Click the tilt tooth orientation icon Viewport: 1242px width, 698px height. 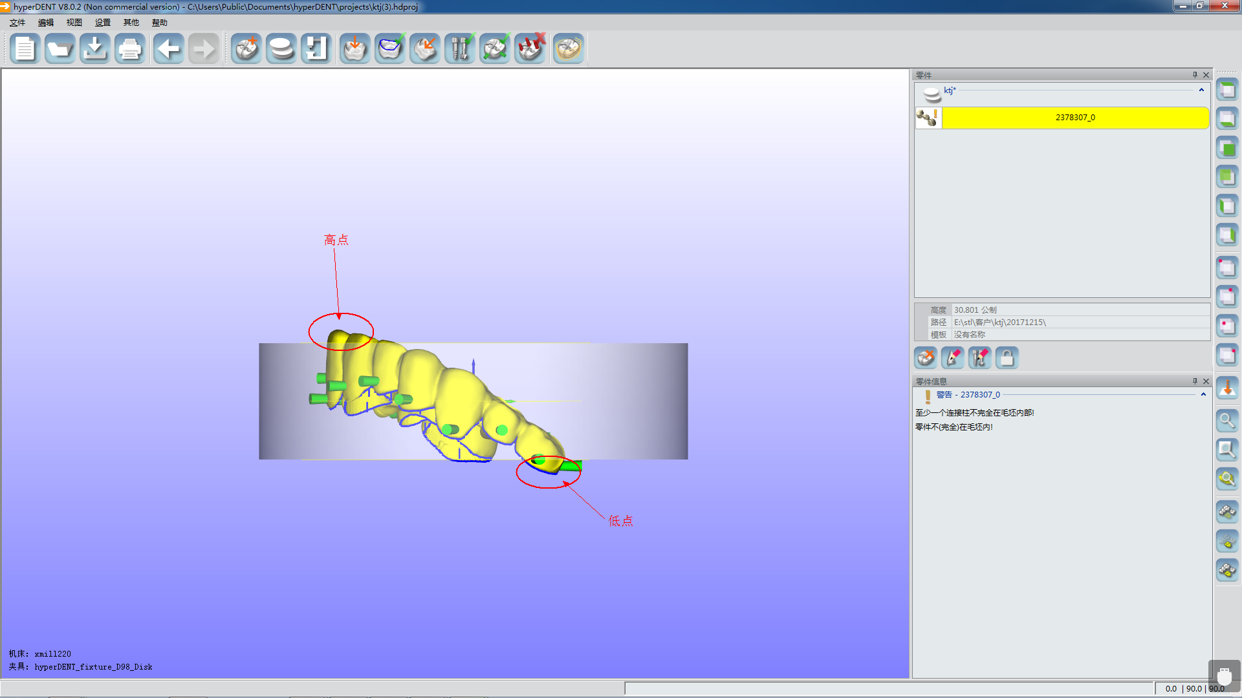425,49
